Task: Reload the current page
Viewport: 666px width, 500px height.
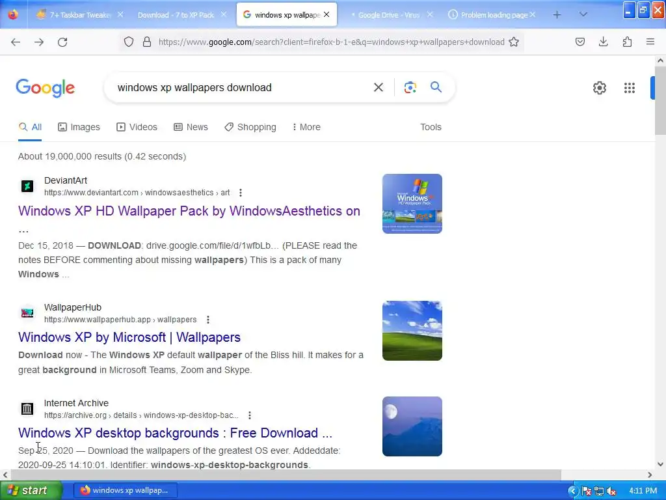Action: (x=62, y=42)
